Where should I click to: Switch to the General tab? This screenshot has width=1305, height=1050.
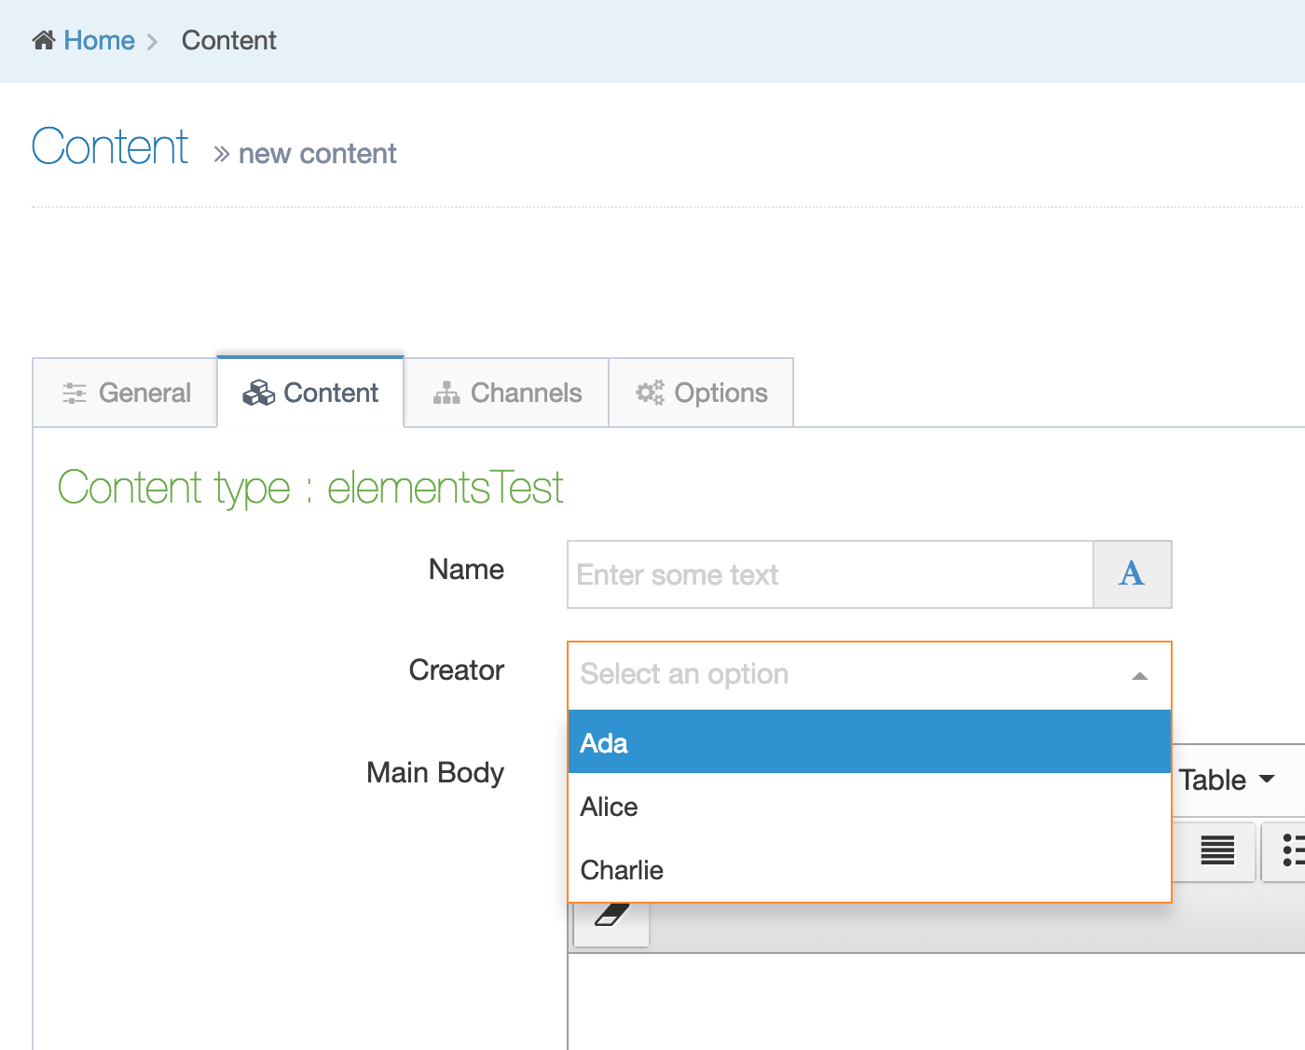coord(126,393)
